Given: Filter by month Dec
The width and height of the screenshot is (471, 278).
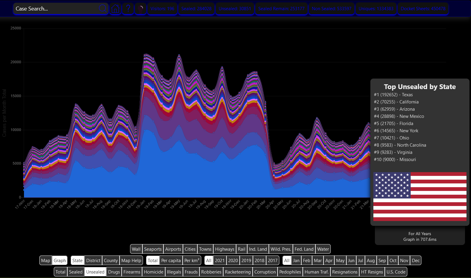Looking at the screenshot, I should coord(416,260).
